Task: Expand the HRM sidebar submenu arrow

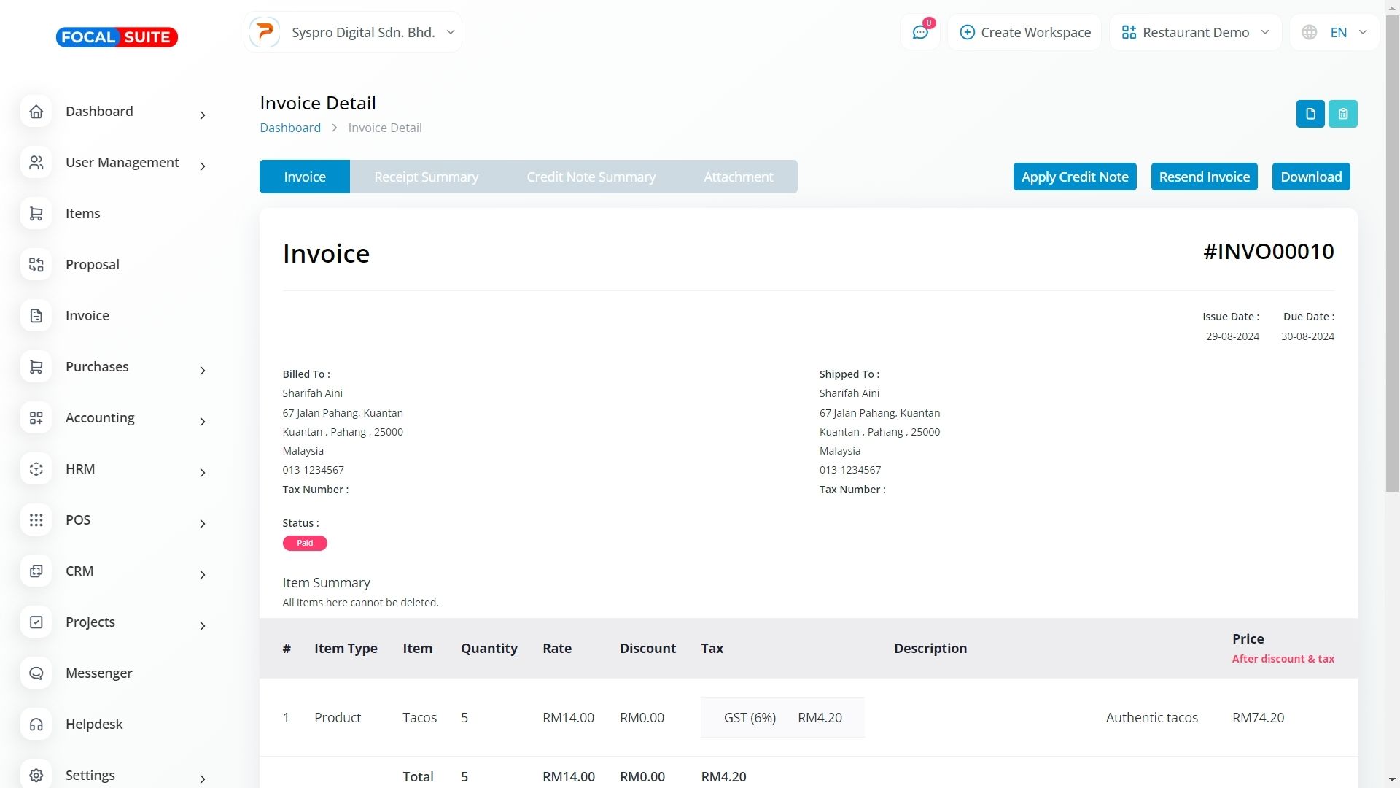Action: (x=203, y=473)
